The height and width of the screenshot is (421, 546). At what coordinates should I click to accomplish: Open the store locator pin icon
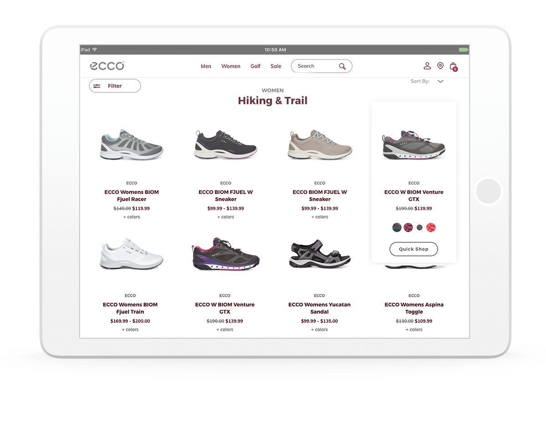(x=440, y=66)
